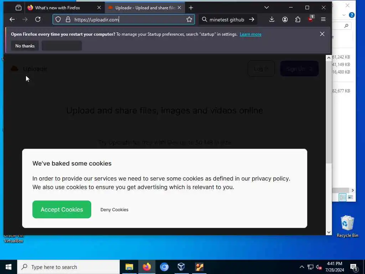Expand the Explorer window ribbon chevron
Screen dimensions: 365x274
344,15
